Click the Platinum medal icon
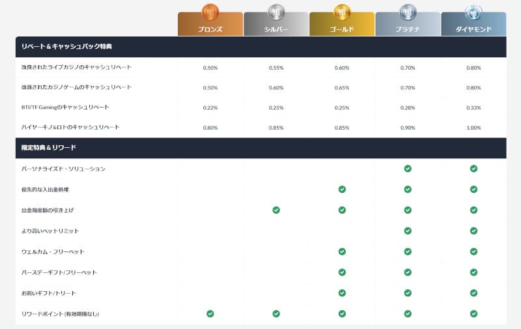Image resolution: width=521 pixels, height=329 pixels. click(x=408, y=12)
